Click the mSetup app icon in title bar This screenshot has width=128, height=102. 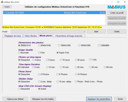(2, 2)
